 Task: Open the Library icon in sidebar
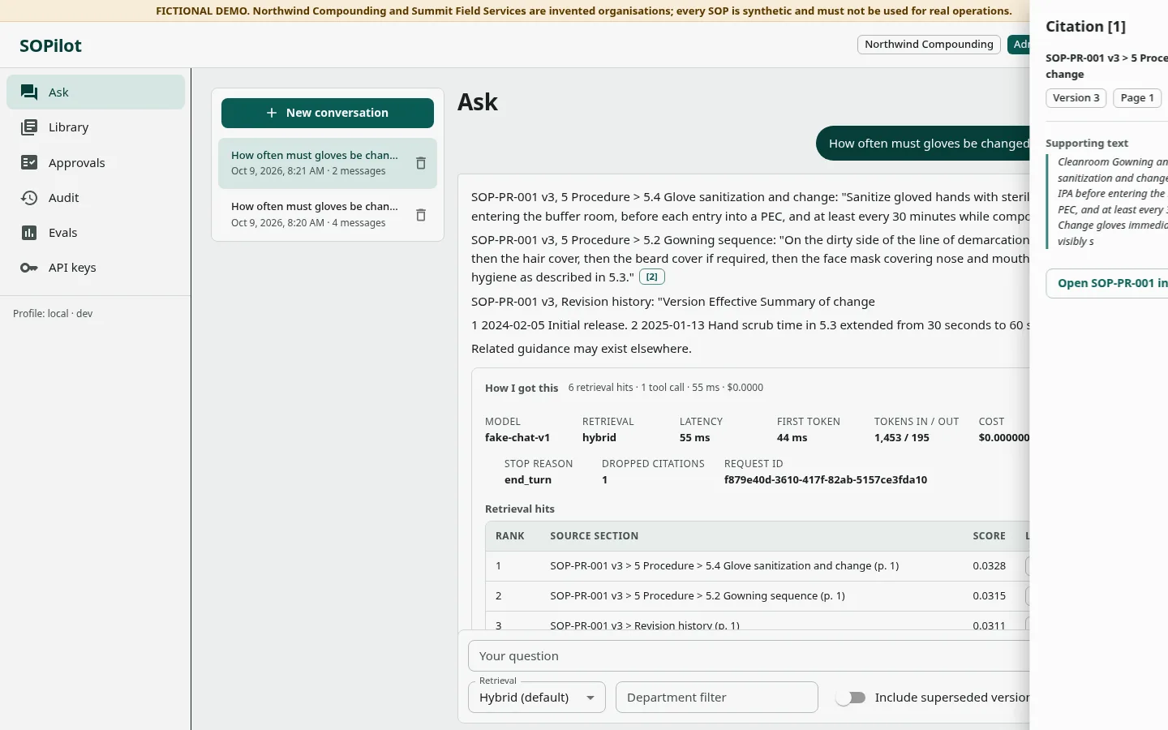(29, 127)
